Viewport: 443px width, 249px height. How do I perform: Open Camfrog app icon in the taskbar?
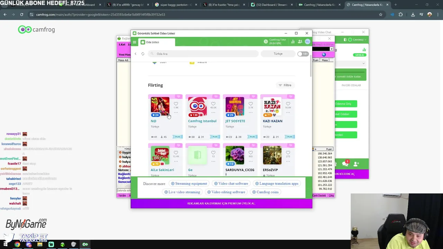point(85,245)
